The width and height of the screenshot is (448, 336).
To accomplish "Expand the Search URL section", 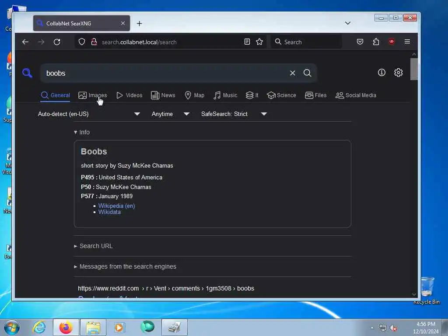I will tap(94, 246).
